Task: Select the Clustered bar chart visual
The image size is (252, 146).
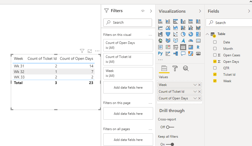Action: (x=176, y=21)
